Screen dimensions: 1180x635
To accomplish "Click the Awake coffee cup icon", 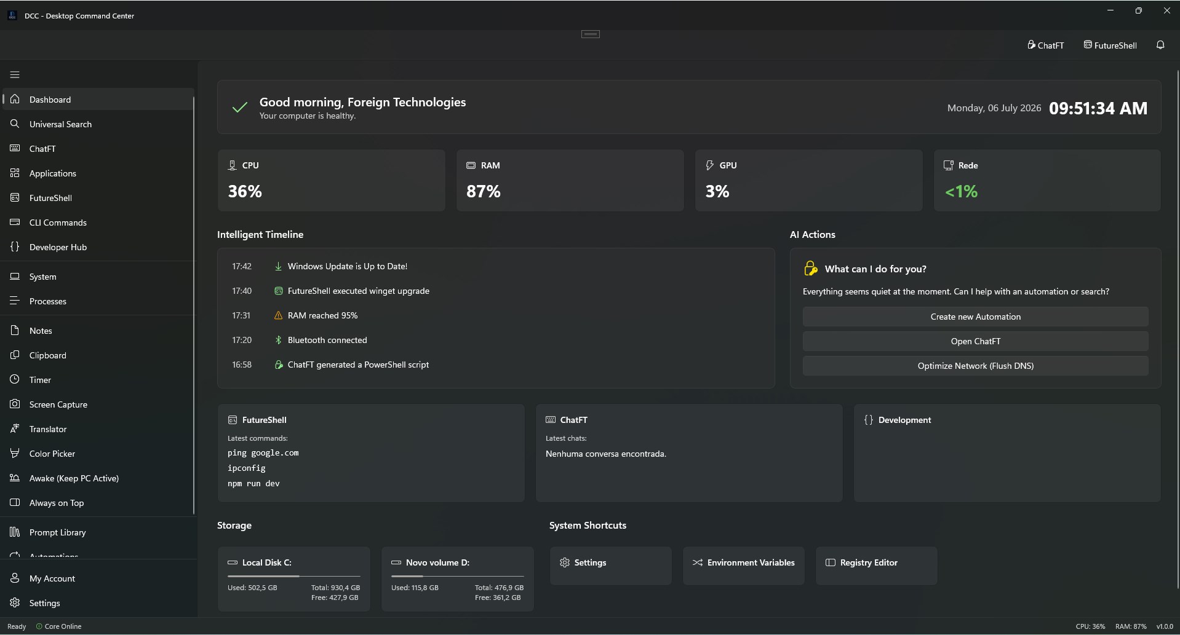I will point(15,478).
